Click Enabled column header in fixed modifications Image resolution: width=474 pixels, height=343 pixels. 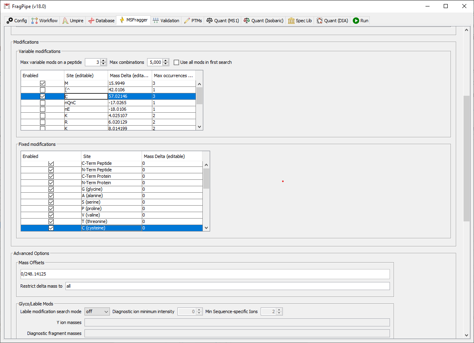point(51,156)
